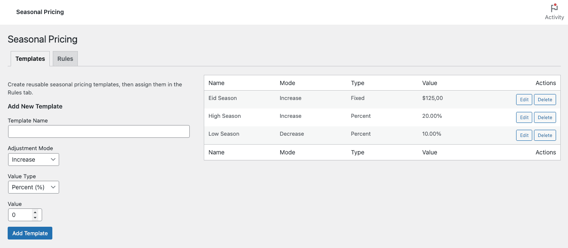Expand the Value Type dropdown
This screenshot has height=248, width=568.
[x=34, y=187]
